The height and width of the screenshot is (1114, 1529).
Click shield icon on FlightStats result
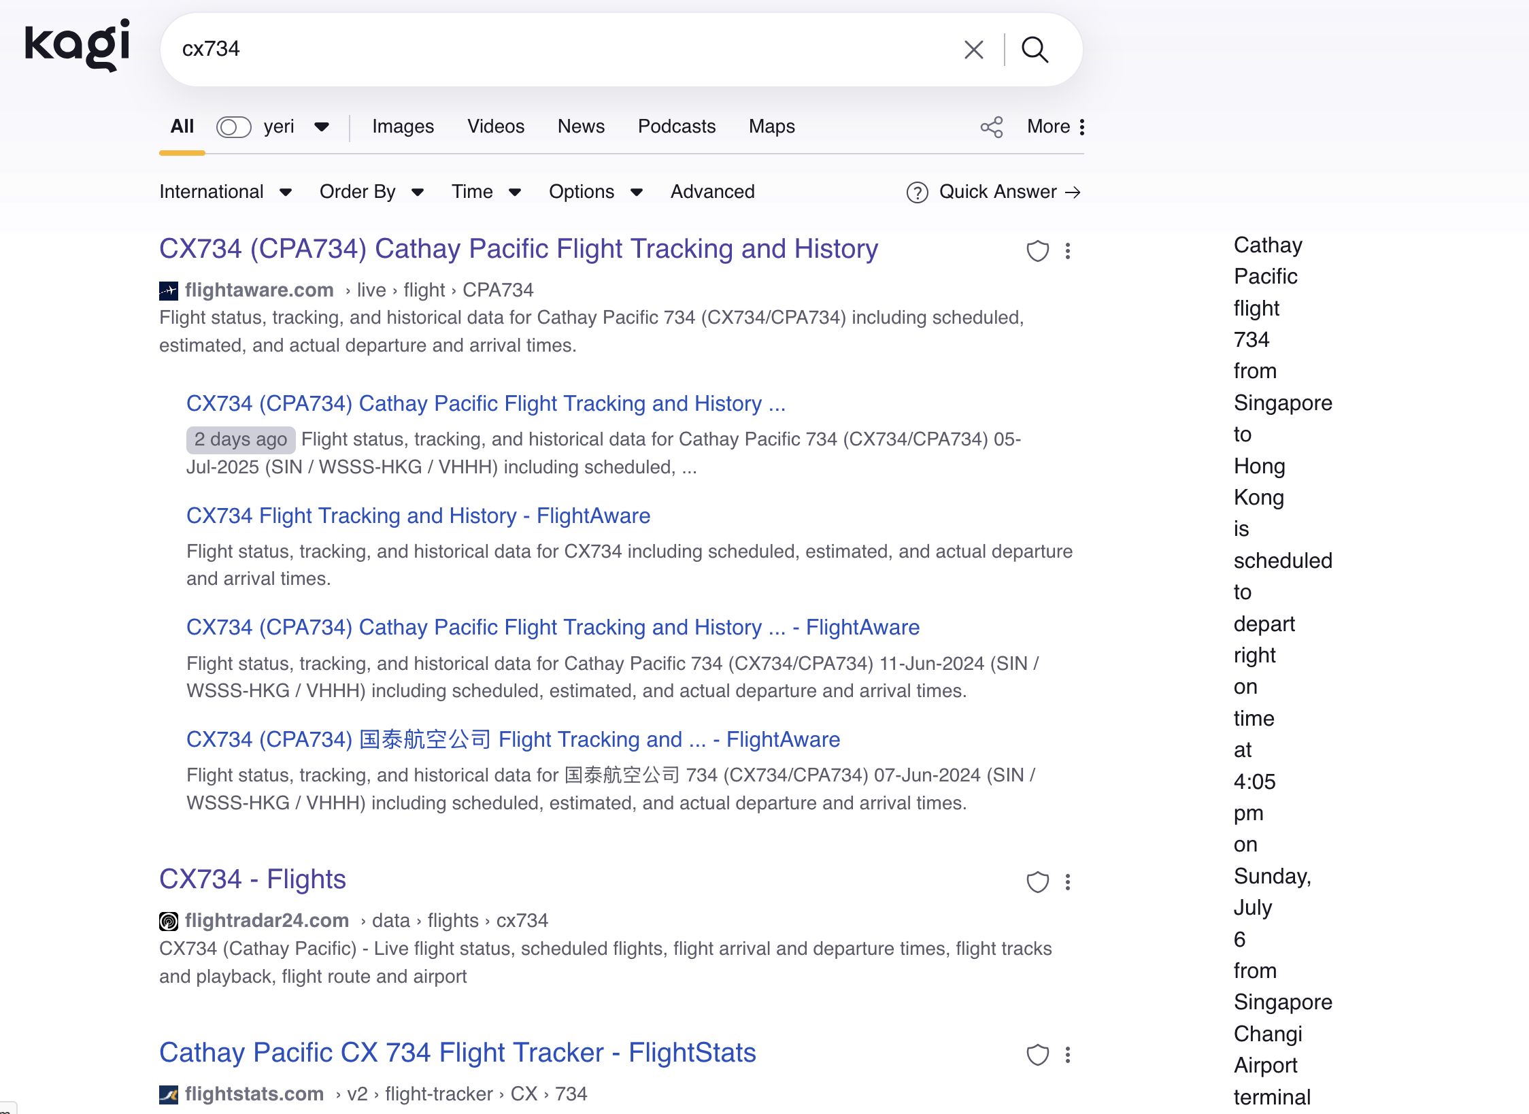coord(1037,1055)
